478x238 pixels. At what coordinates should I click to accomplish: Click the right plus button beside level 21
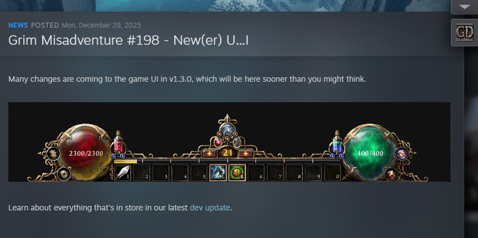point(245,154)
